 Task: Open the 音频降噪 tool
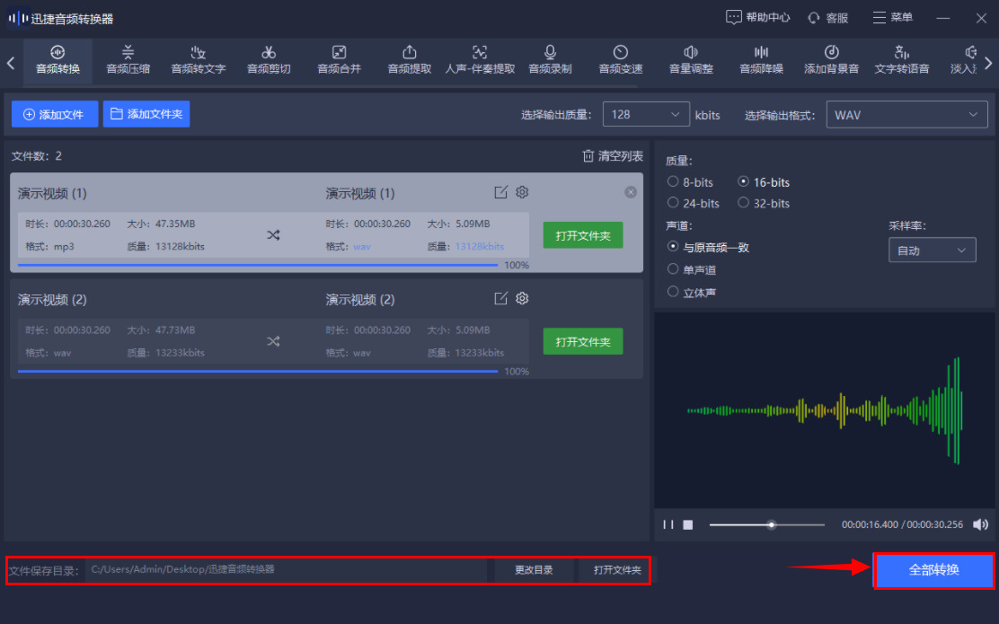[761, 60]
